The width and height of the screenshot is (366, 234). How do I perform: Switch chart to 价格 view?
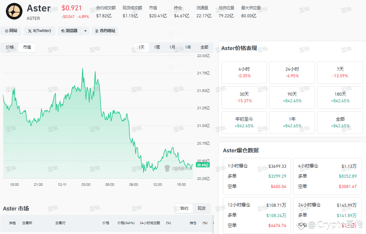(x=10, y=47)
